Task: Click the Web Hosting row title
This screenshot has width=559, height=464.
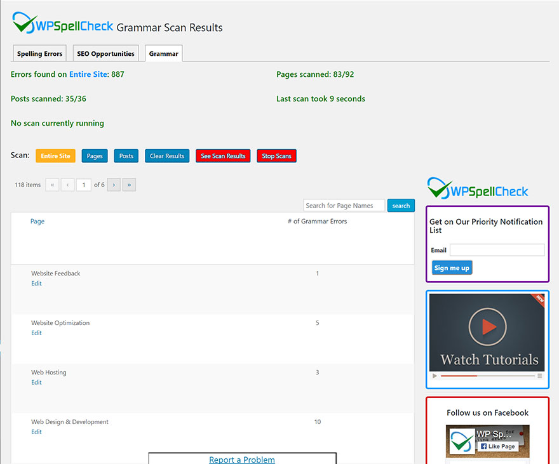Action: tap(49, 373)
